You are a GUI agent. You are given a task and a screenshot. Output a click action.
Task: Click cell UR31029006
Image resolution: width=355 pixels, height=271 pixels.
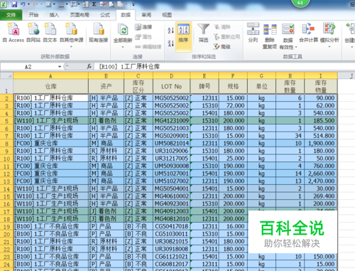[172, 151]
